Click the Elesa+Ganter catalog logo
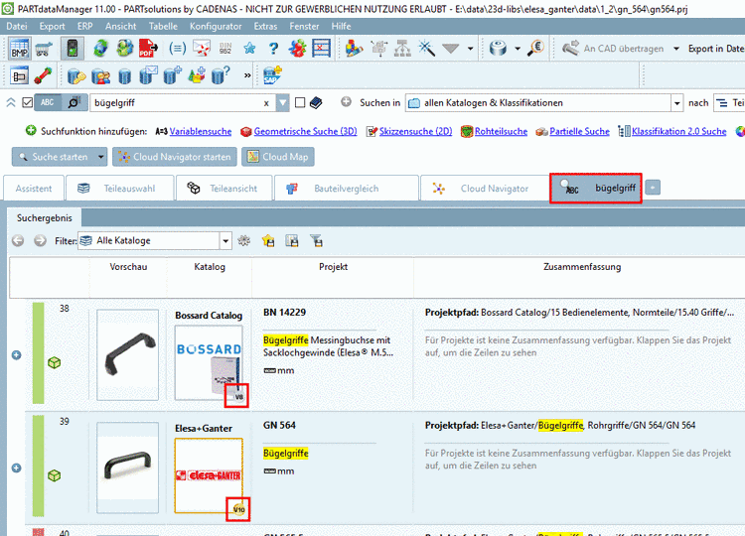The width and height of the screenshot is (745, 536). tap(209, 475)
